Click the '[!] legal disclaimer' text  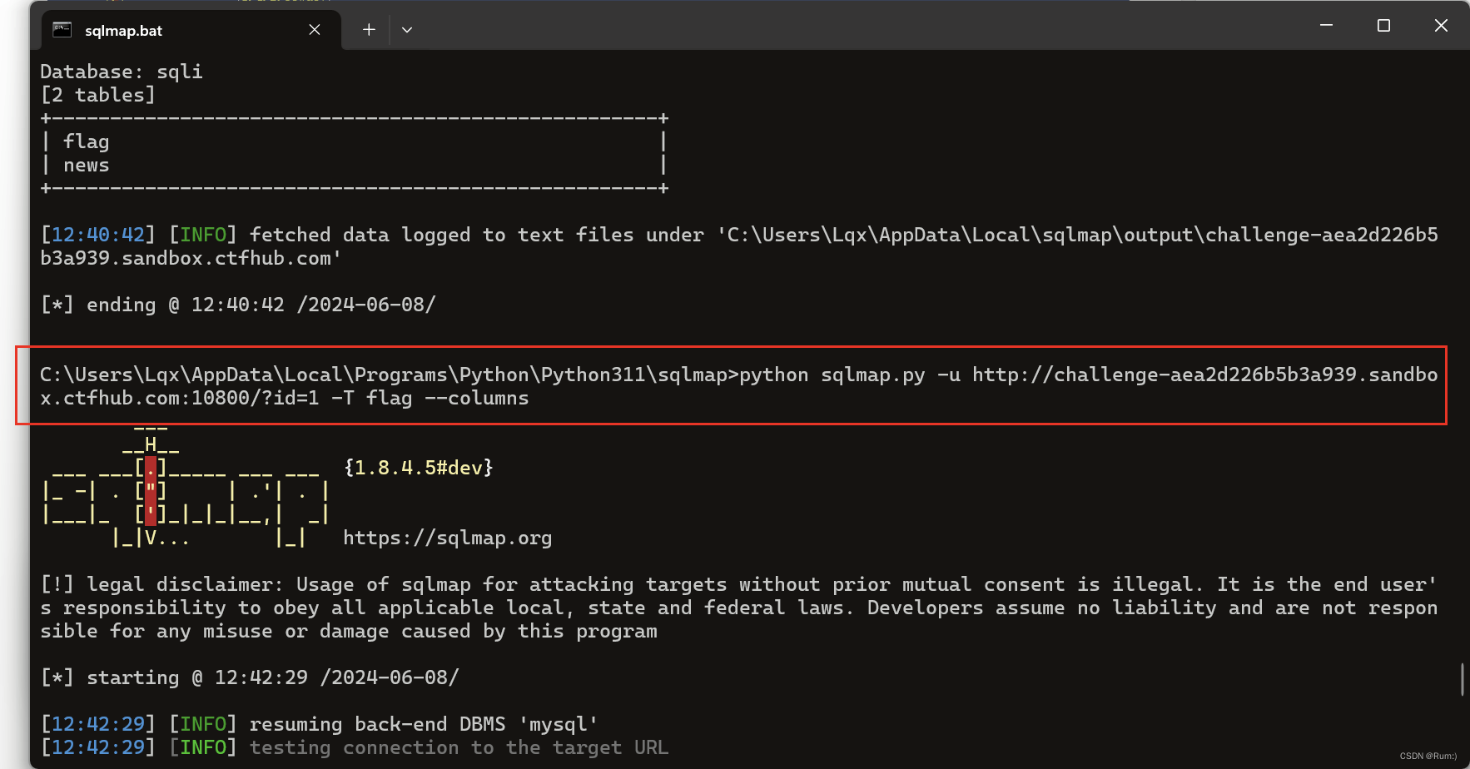point(162,584)
